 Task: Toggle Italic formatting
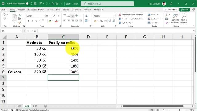click(32, 21)
